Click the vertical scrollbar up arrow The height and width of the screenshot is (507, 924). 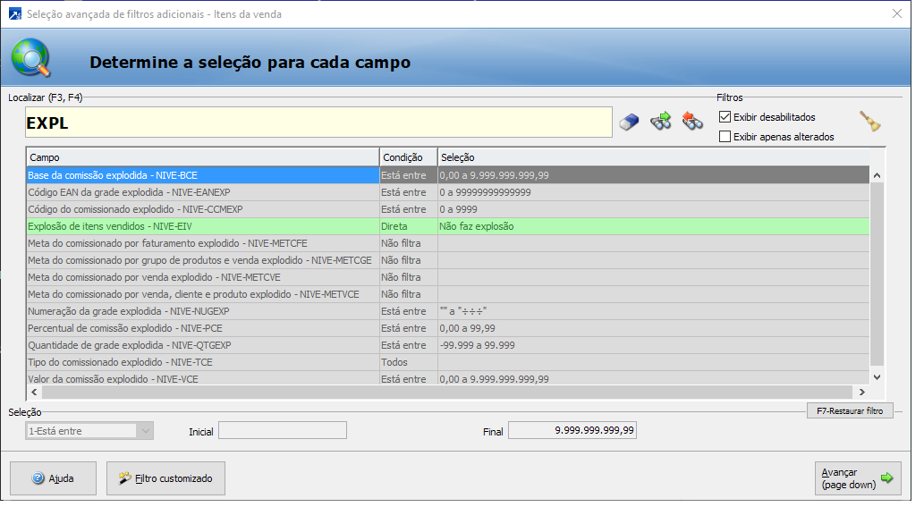coord(877,175)
